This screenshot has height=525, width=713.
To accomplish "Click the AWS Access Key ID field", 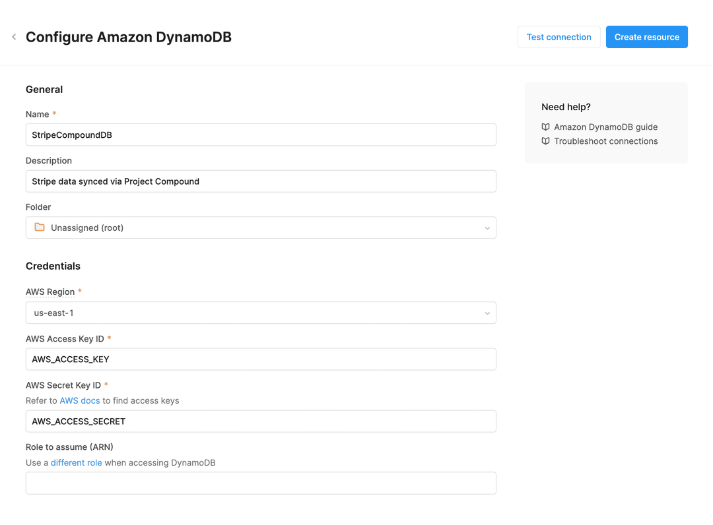I will [x=261, y=359].
